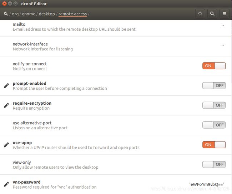The image size is (232, 194).
Task: Click 'Password required for "vnc"' description
Action: pyautogui.click(x=55, y=187)
